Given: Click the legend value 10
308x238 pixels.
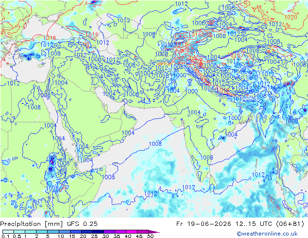Looking at the screenshot, I should click(x=61, y=236).
